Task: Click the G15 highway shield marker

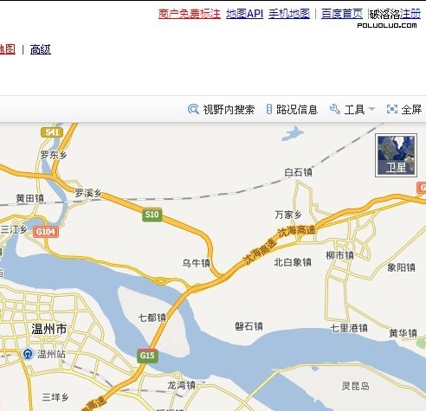Action: (147, 356)
